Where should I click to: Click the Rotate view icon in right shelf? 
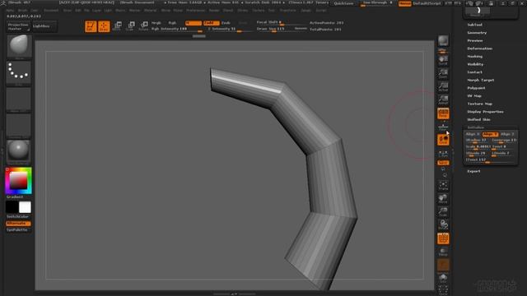click(443, 224)
